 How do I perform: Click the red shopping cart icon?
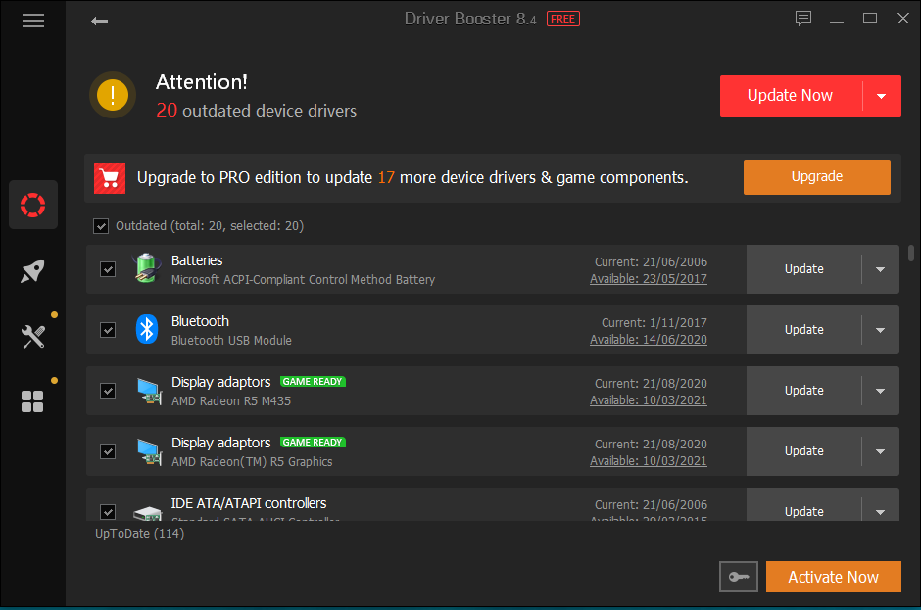[110, 178]
